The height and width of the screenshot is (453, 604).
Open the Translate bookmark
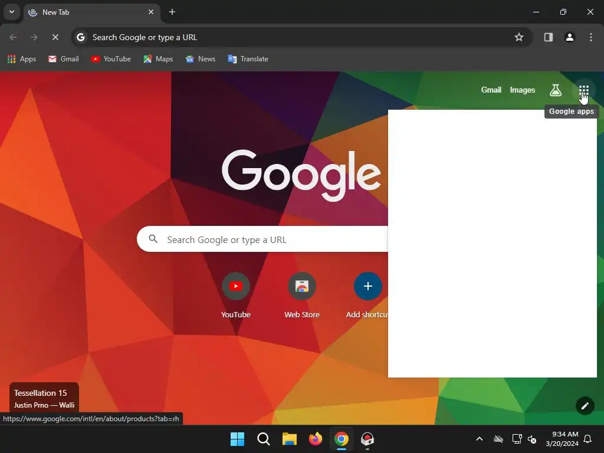pos(248,59)
